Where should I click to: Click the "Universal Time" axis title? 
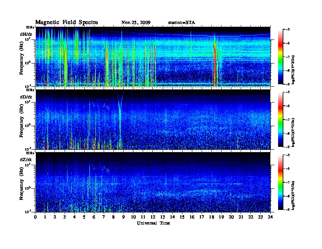point(153,223)
